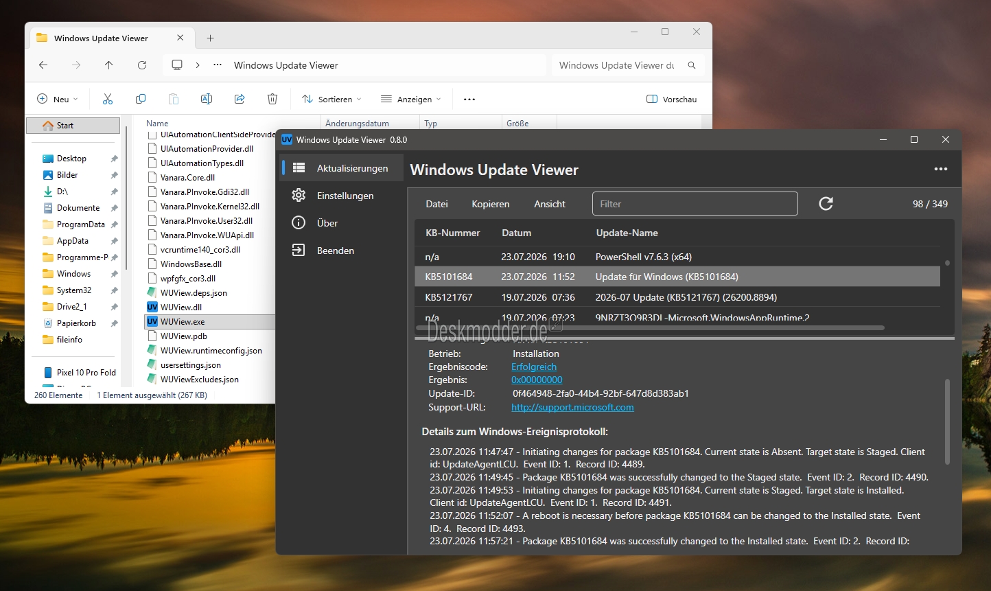Open Start in Explorer navigation pane
The height and width of the screenshot is (591, 991).
73,126
